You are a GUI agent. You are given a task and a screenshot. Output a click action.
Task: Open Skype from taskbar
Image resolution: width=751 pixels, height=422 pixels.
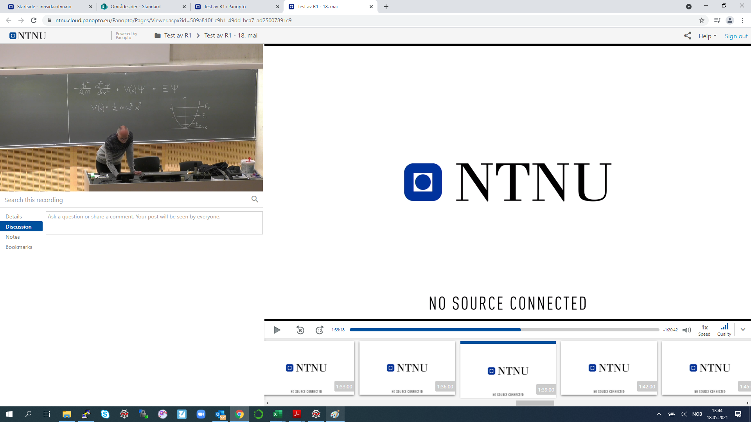tap(105, 414)
